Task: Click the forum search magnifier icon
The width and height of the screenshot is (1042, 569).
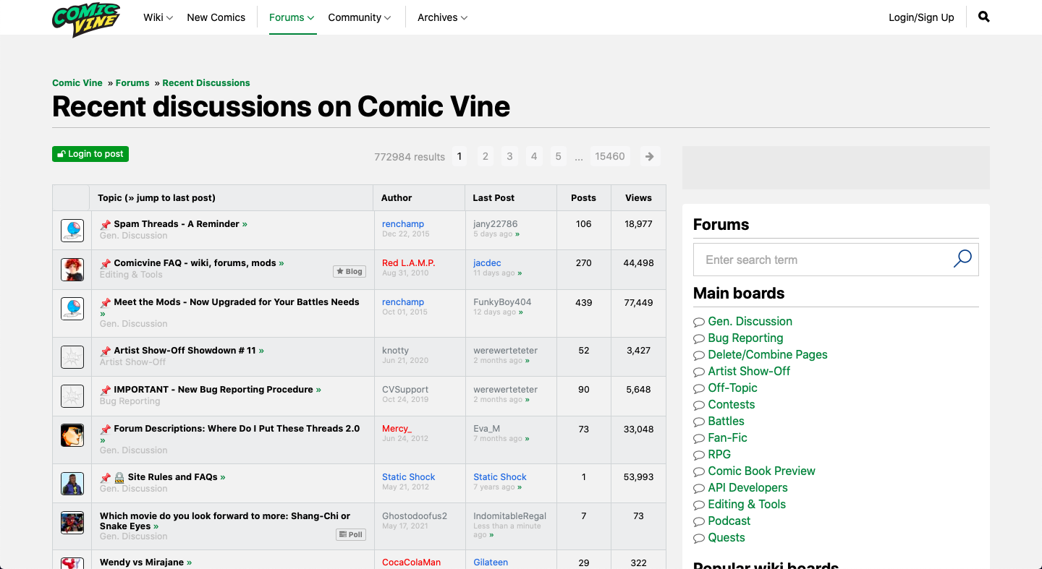Action: (x=962, y=259)
